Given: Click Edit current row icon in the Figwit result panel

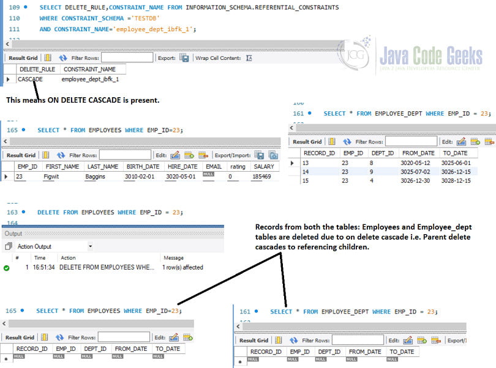Looking at the screenshot, I should point(175,155).
